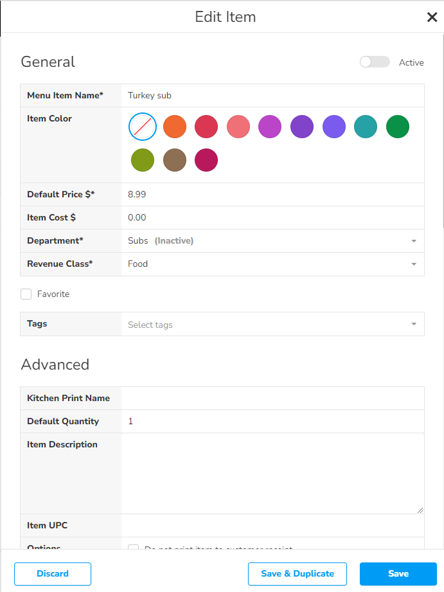
Task: Edit the Menu Item Name field
Action: (x=272, y=96)
